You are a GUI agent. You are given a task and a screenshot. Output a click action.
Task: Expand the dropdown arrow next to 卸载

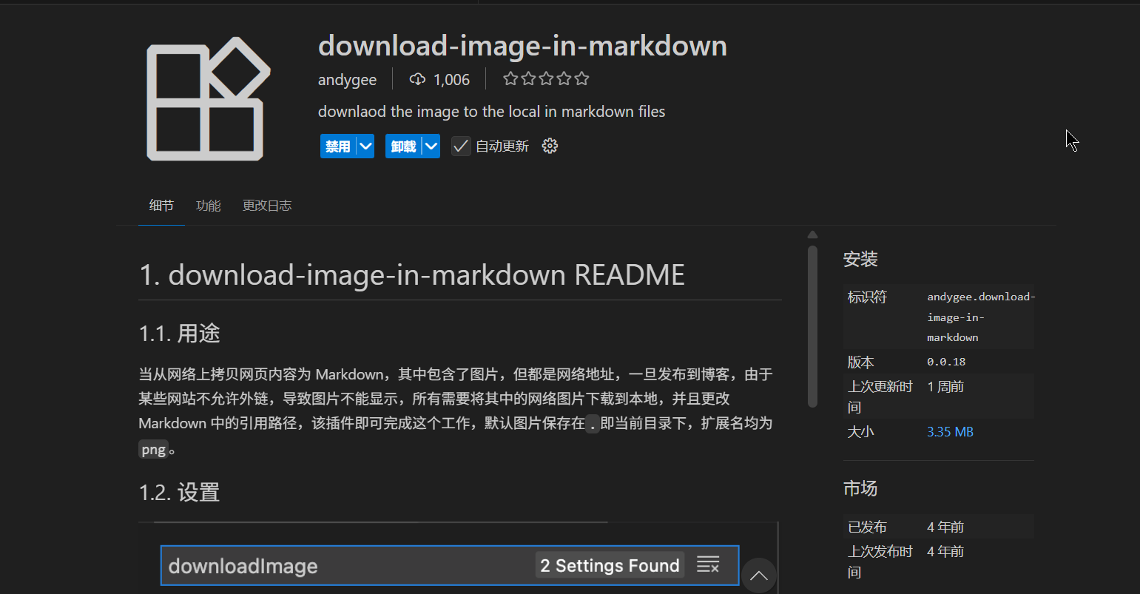click(431, 146)
